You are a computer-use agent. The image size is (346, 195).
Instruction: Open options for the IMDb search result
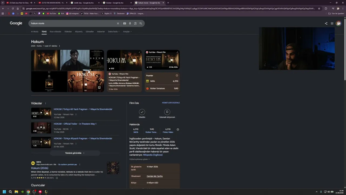coord(79,165)
